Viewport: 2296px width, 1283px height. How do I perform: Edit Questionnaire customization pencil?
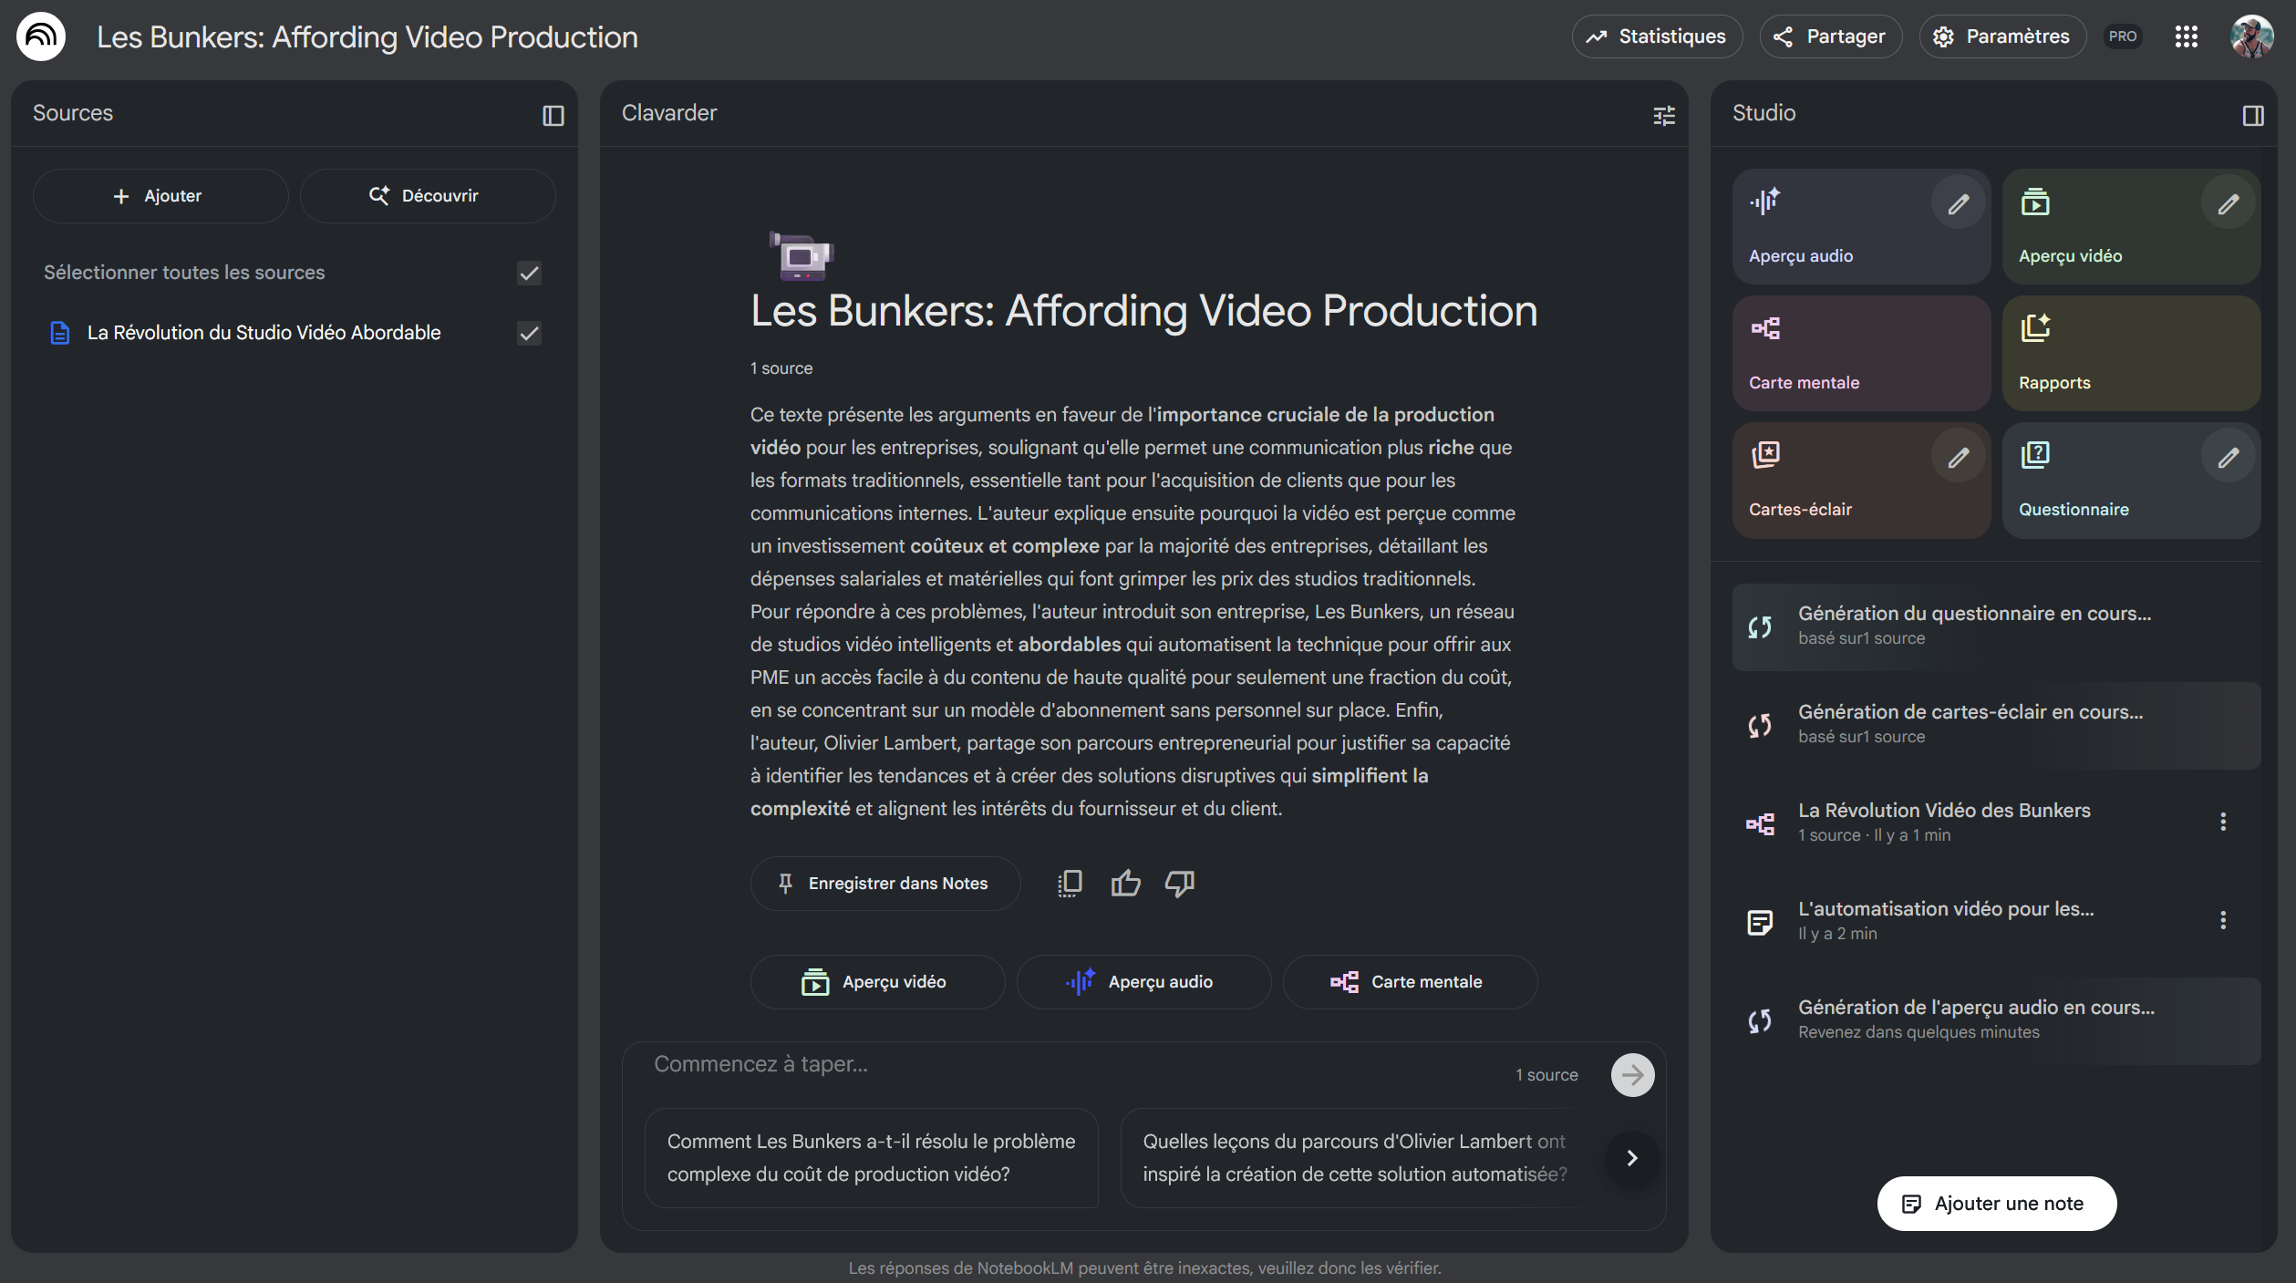pyautogui.click(x=2228, y=457)
